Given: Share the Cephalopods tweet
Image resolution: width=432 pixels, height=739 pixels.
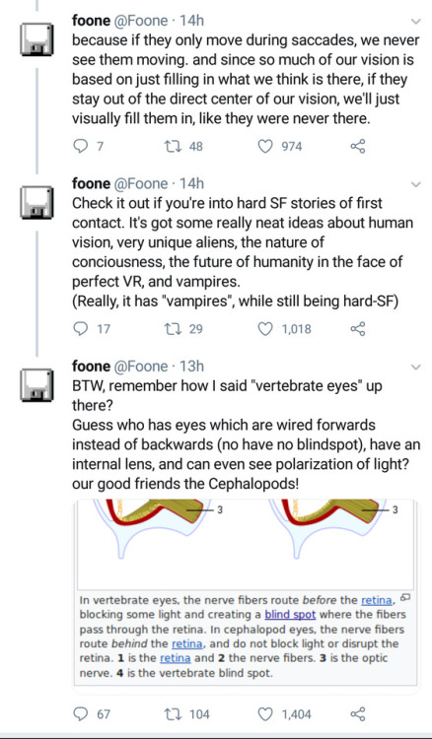Looking at the screenshot, I should [x=358, y=714].
